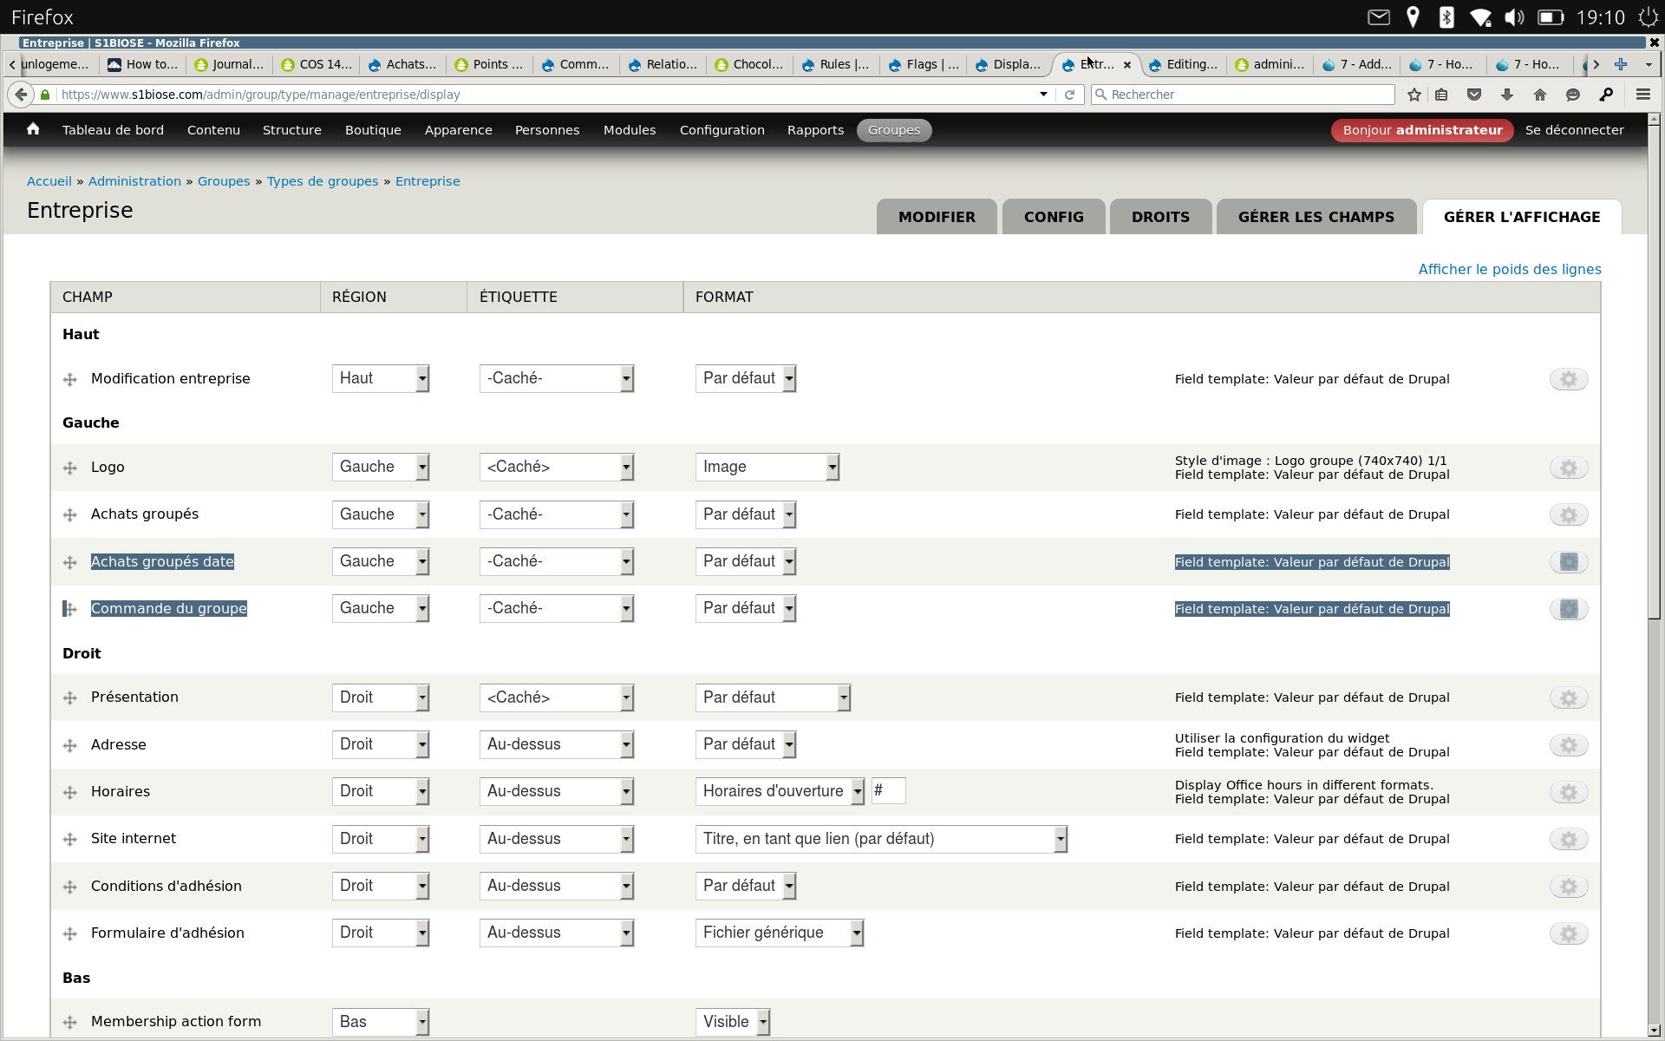Click the GÉRER LES CHAMPS tab
1665x1041 pixels.
coord(1315,216)
